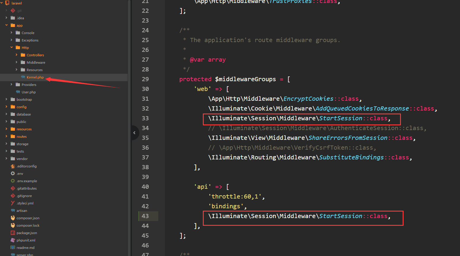The image size is (460, 256).
Task: Click the laravel project icon
Action: [x=7, y=3]
